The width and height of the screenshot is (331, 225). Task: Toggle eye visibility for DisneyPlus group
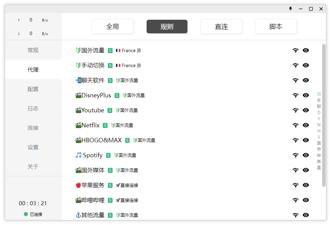(306, 95)
